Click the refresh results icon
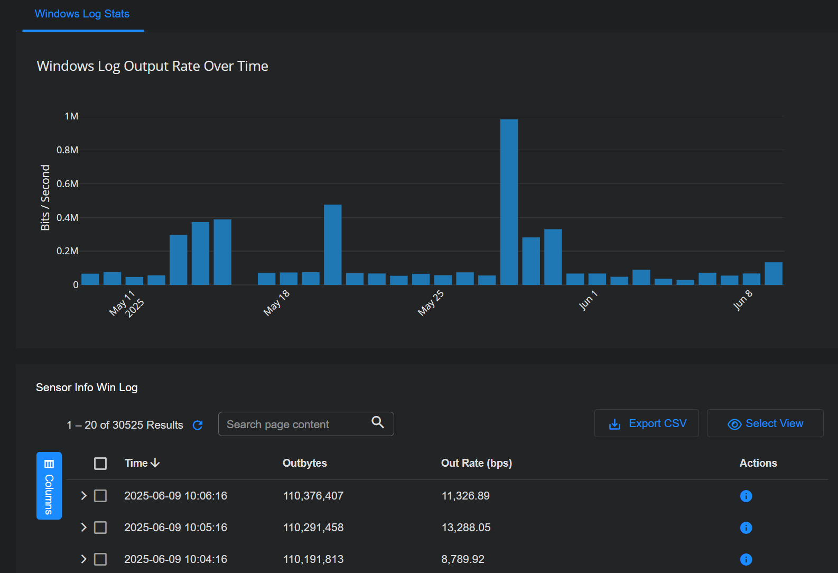838x573 pixels. (x=198, y=425)
